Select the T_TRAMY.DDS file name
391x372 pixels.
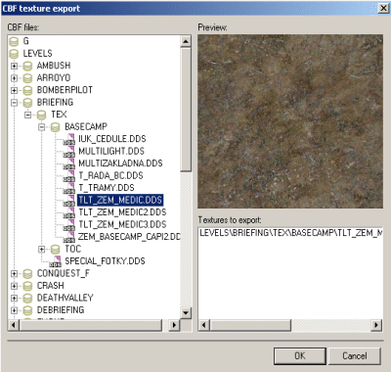107,188
